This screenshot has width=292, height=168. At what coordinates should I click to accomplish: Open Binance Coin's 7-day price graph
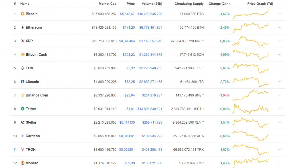(x=250, y=95)
